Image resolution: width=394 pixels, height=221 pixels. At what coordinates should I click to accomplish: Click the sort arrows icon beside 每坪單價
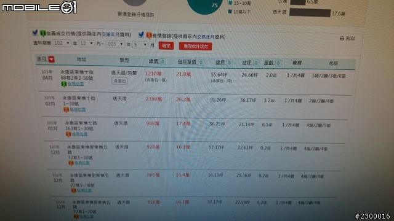pyautogui.click(x=201, y=62)
